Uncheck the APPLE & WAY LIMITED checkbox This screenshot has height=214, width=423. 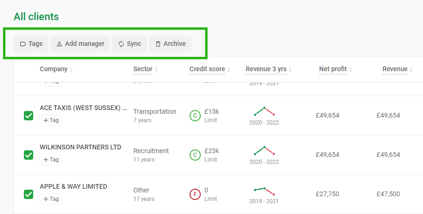coord(29,194)
